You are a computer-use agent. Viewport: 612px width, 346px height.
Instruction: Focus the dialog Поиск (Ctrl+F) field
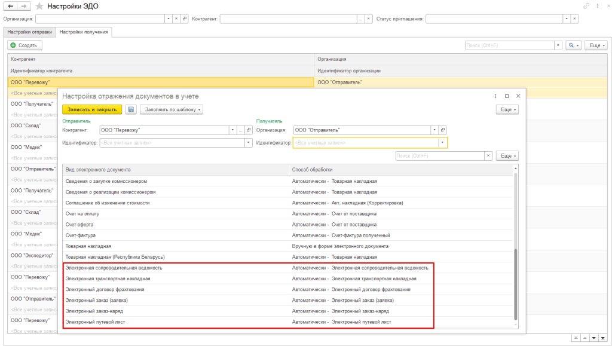[440, 155]
